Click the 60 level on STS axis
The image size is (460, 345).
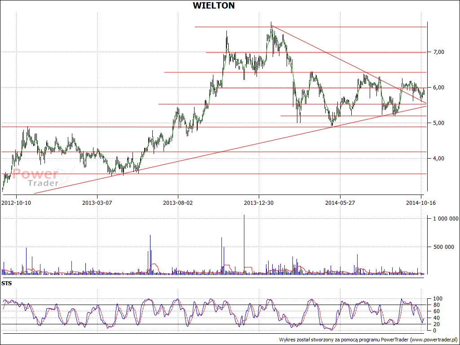point(436,311)
